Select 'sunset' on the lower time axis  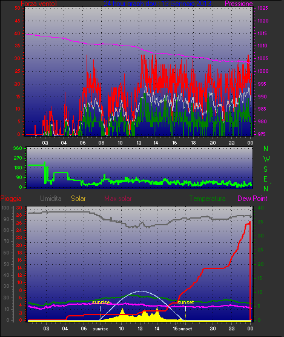185,329
